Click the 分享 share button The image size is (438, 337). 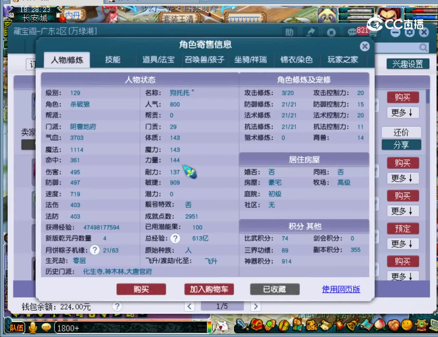pos(401,145)
